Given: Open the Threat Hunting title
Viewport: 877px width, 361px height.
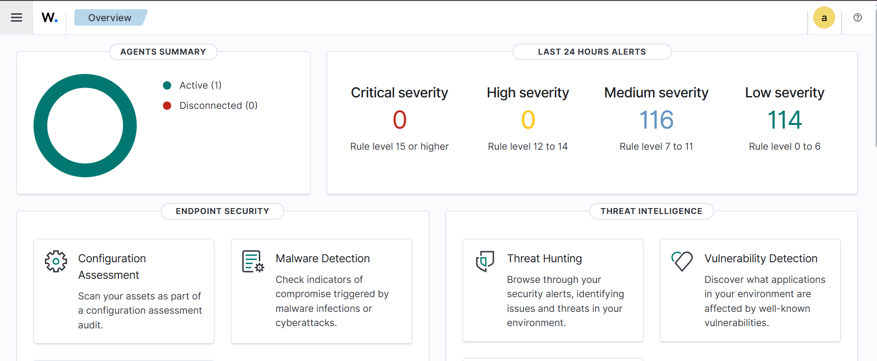Looking at the screenshot, I should [544, 259].
